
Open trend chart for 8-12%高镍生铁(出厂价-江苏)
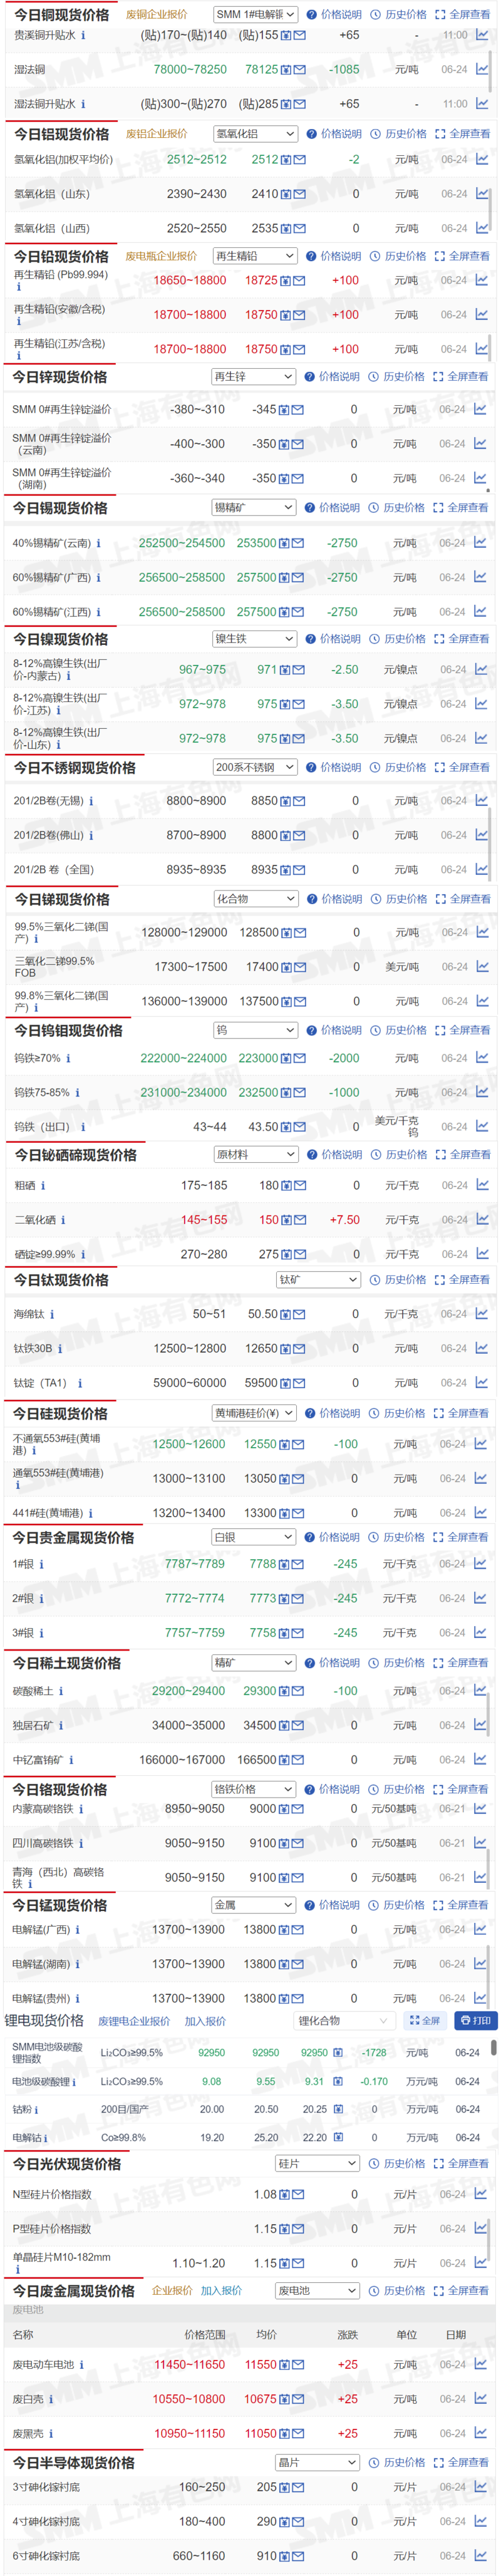(x=482, y=704)
